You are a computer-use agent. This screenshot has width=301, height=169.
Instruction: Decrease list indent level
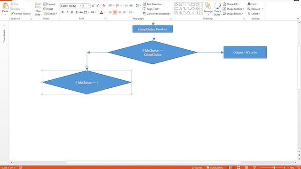point(127,6)
